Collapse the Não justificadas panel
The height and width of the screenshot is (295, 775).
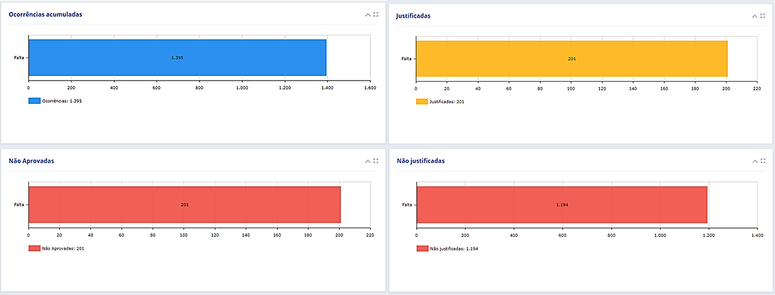point(754,161)
